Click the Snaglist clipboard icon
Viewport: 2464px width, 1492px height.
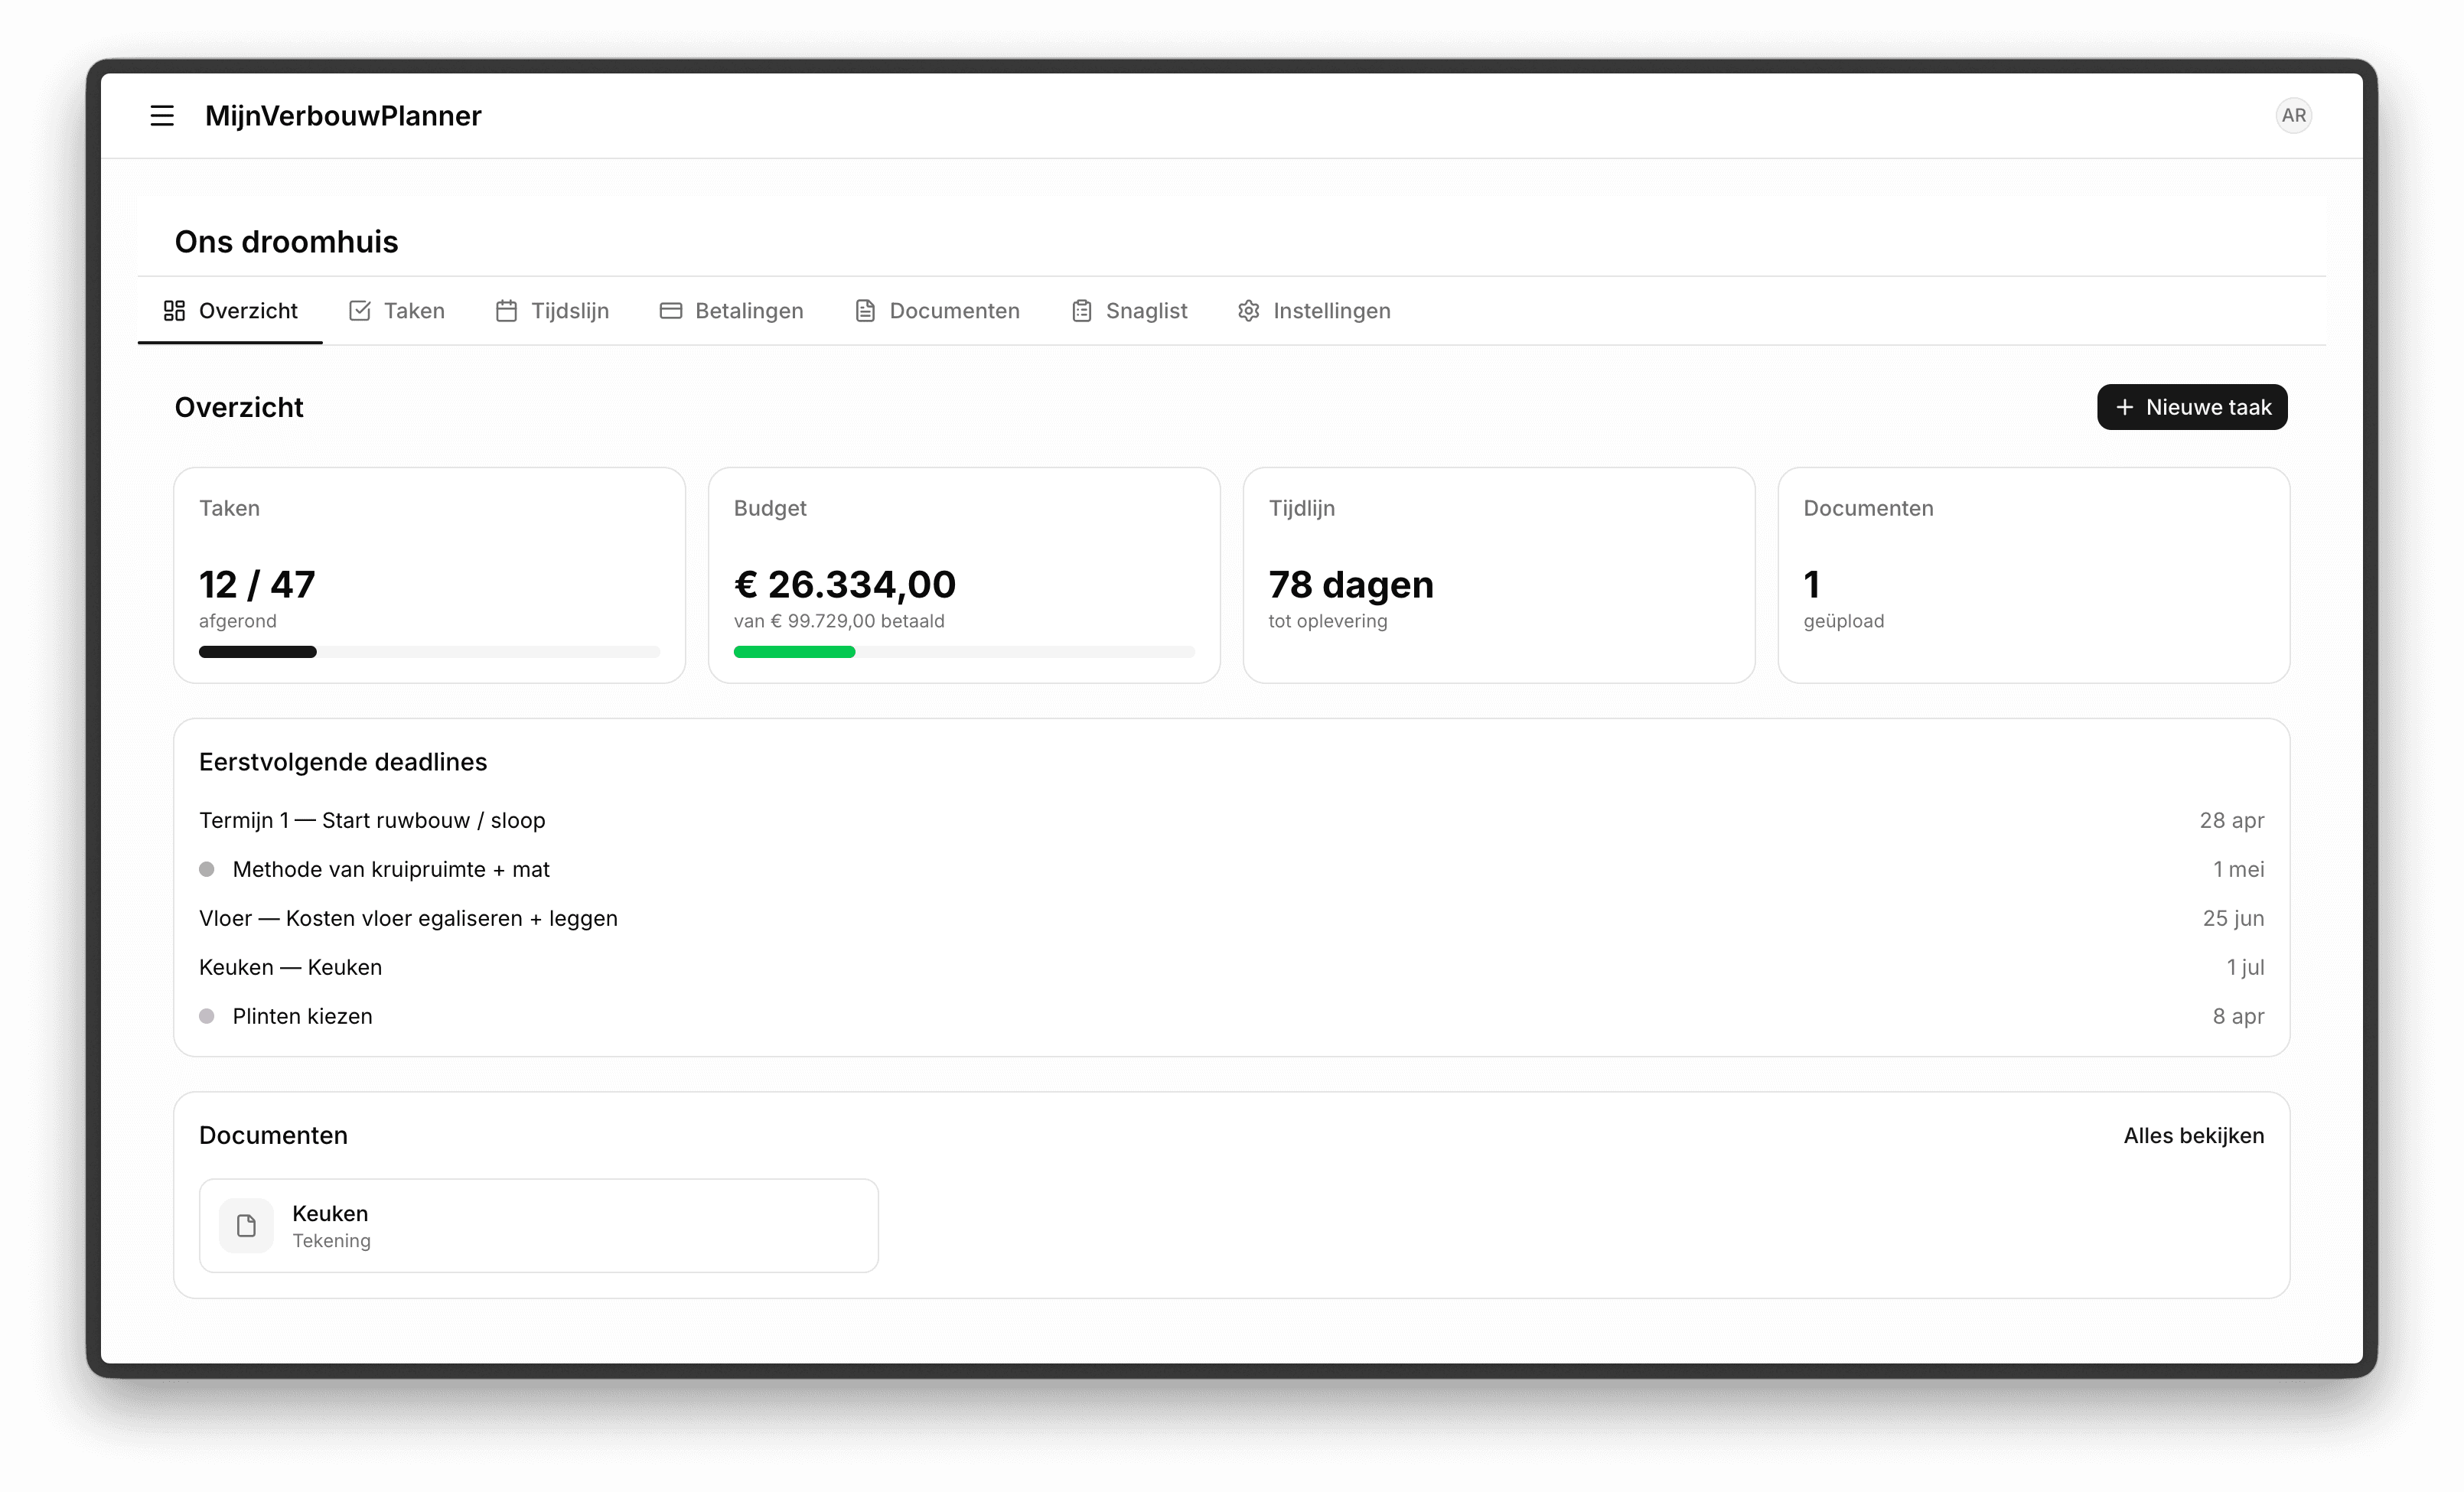[1082, 311]
